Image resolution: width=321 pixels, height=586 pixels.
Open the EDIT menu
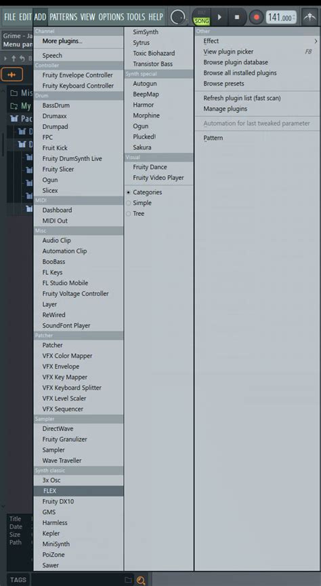coord(25,17)
